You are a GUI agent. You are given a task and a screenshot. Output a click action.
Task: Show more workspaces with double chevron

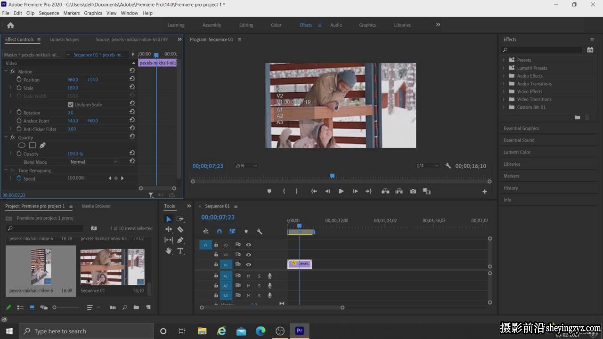click(x=438, y=24)
